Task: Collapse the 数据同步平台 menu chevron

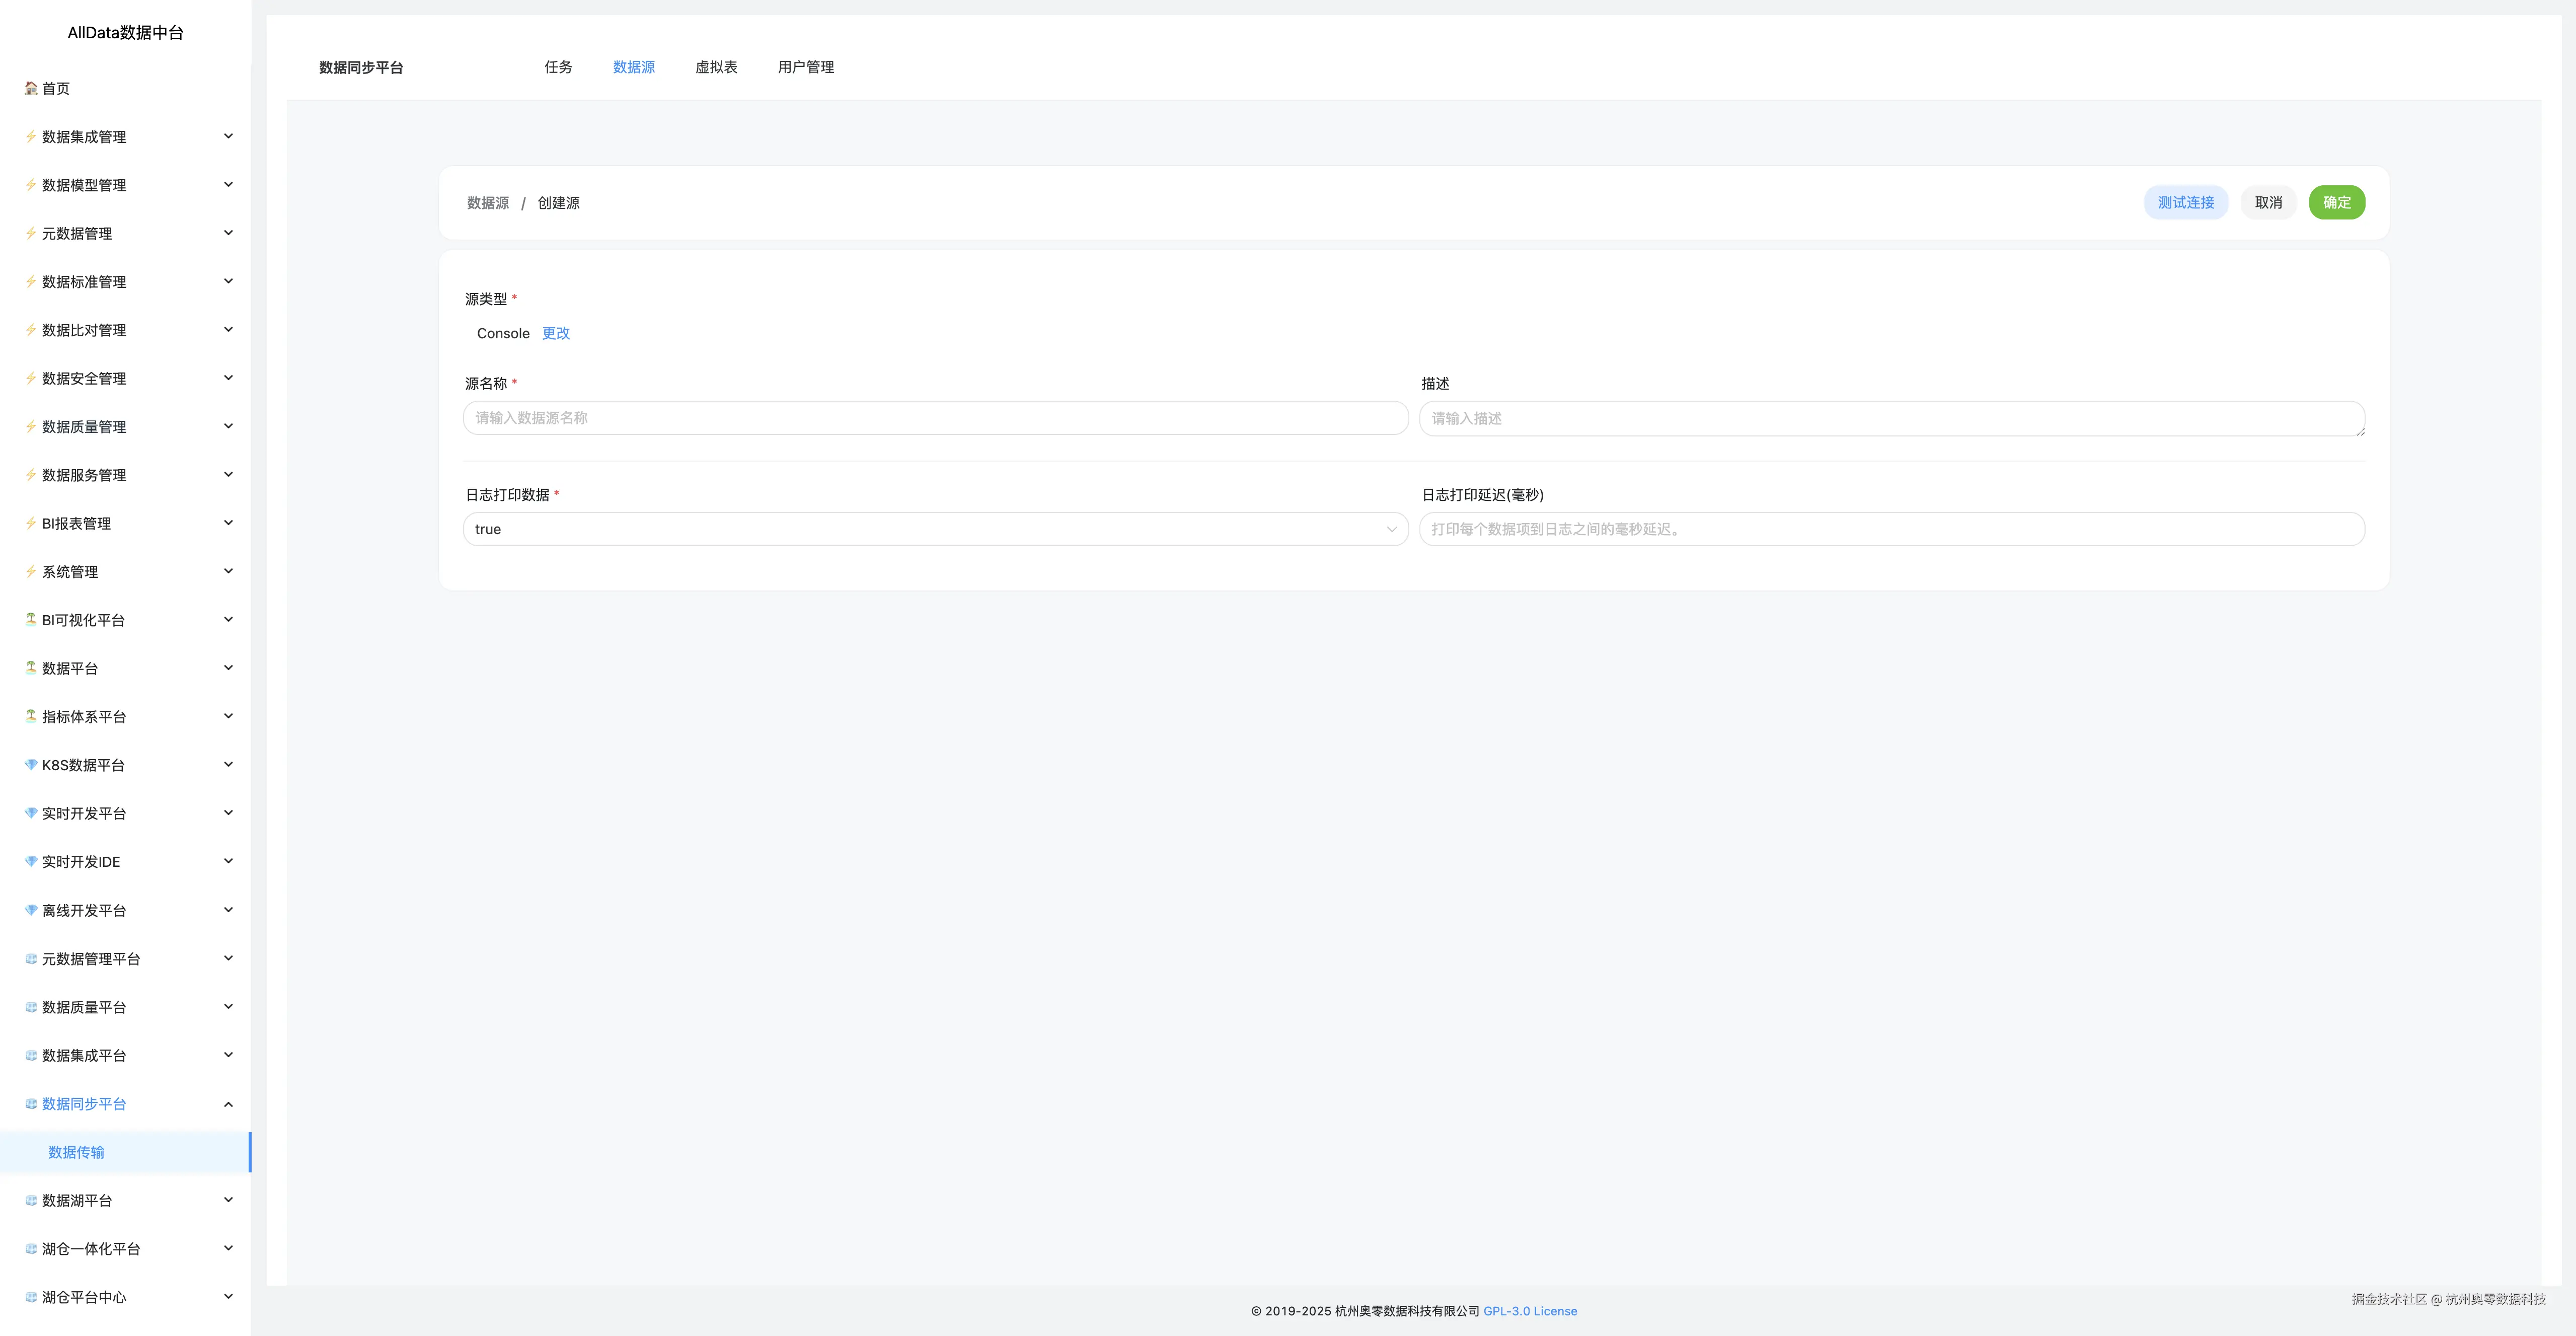Action: [228, 1104]
